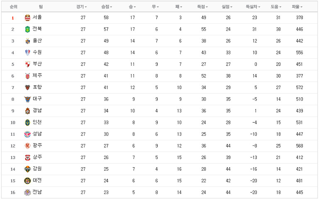Sort table by 승점 column arrow
This screenshot has width=319, height=200.
tap(111, 7)
